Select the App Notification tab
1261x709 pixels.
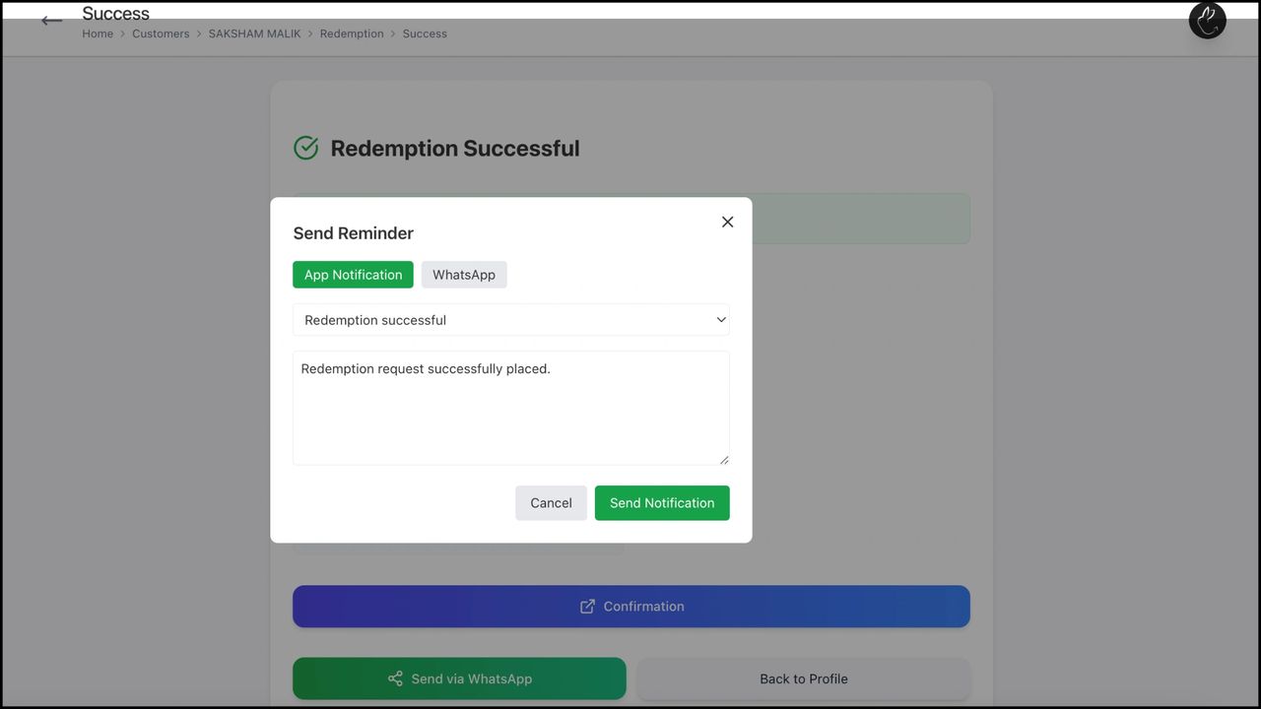pos(353,275)
